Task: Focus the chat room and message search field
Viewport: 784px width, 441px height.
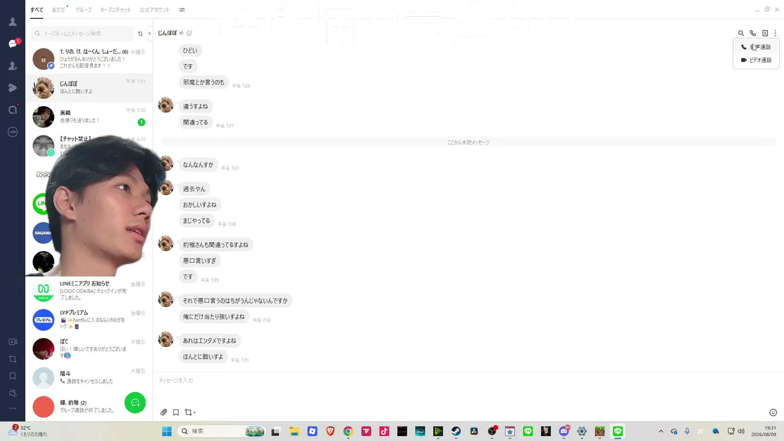Action: (x=82, y=34)
